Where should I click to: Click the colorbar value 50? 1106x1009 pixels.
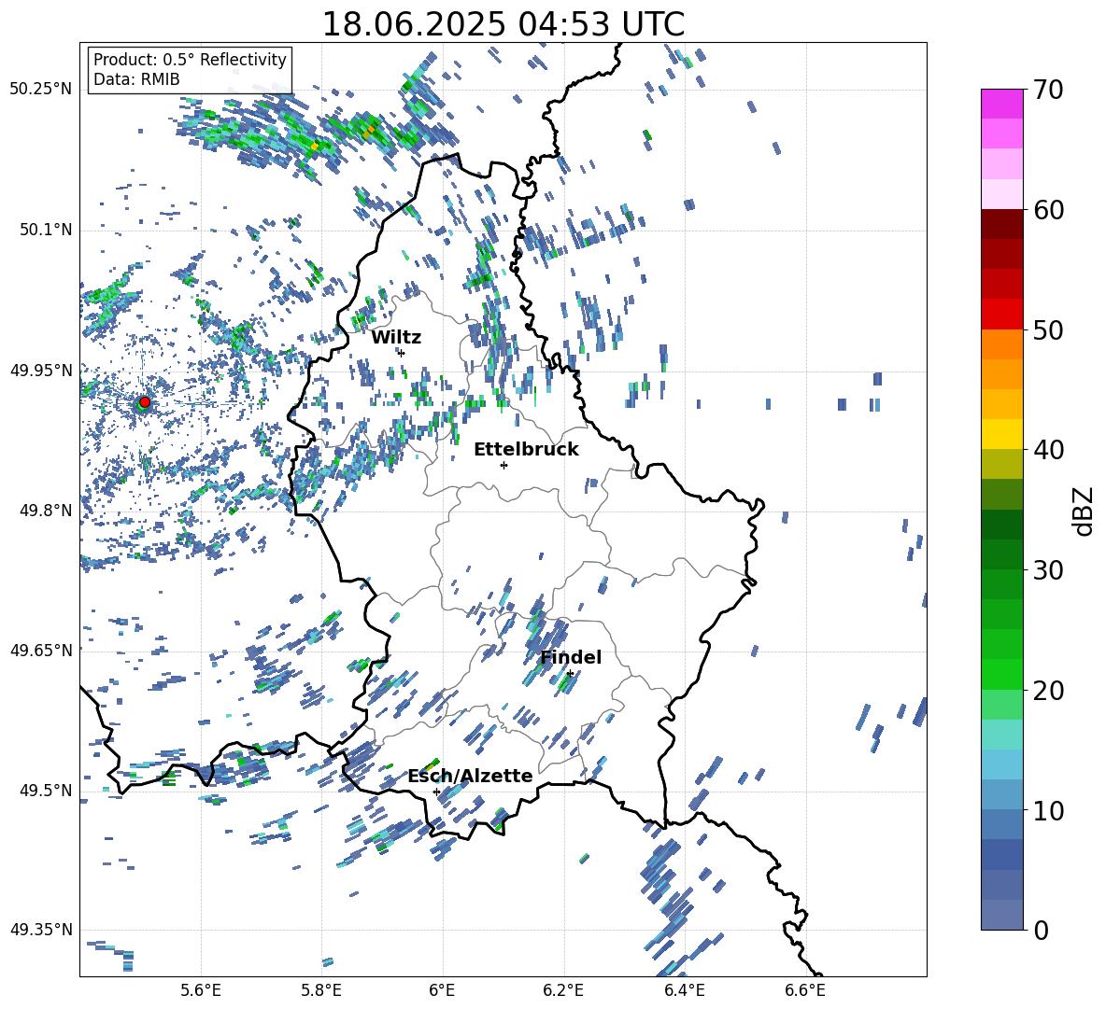[1048, 329]
